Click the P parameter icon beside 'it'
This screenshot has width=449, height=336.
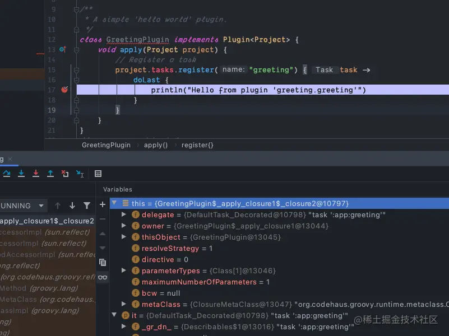[x=126, y=315]
